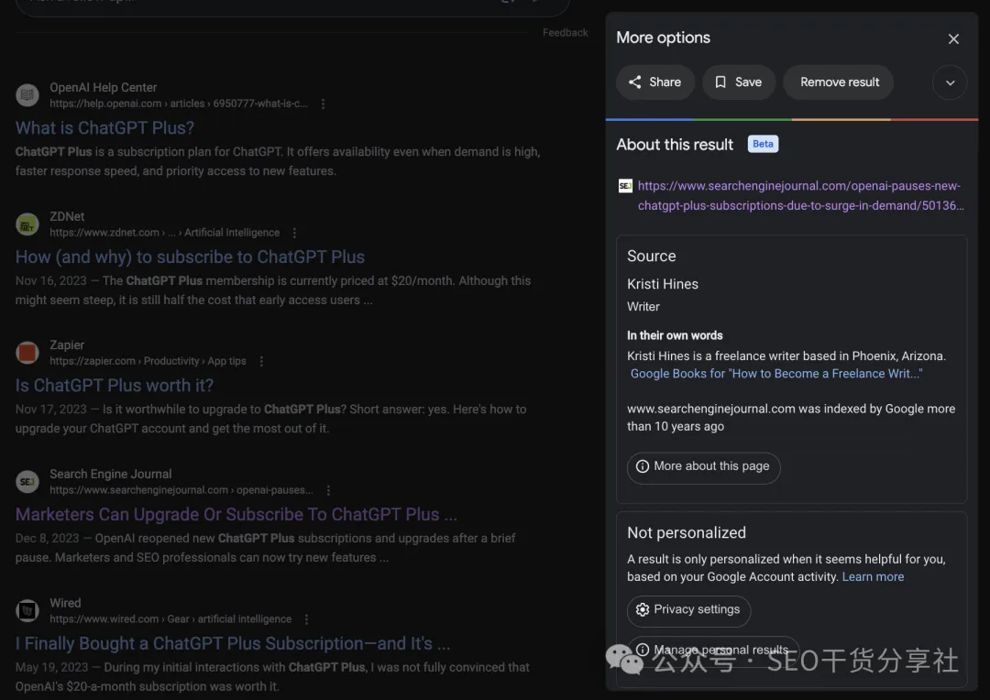
Task: Click More about this page button
Action: [x=703, y=467]
